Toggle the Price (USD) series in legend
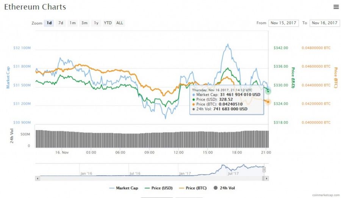The image size is (341, 198). pos(158,188)
